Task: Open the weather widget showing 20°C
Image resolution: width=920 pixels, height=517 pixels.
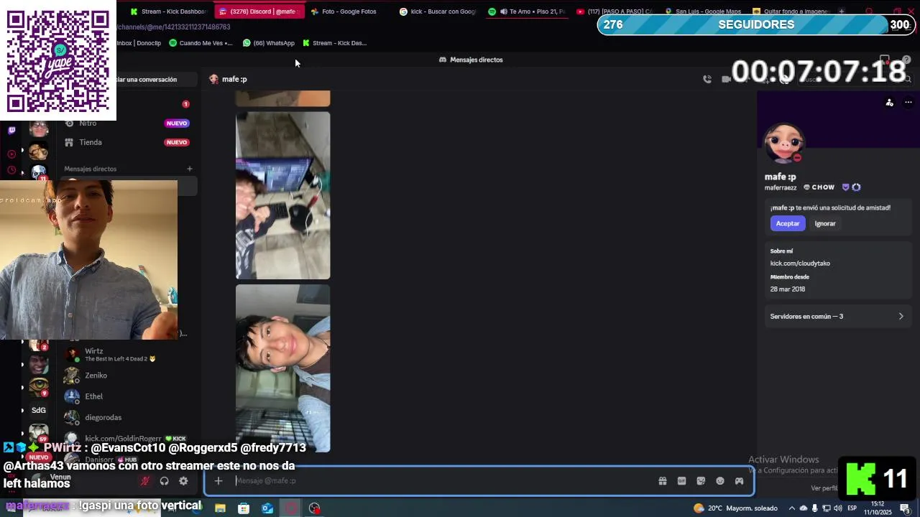Action: click(735, 508)
